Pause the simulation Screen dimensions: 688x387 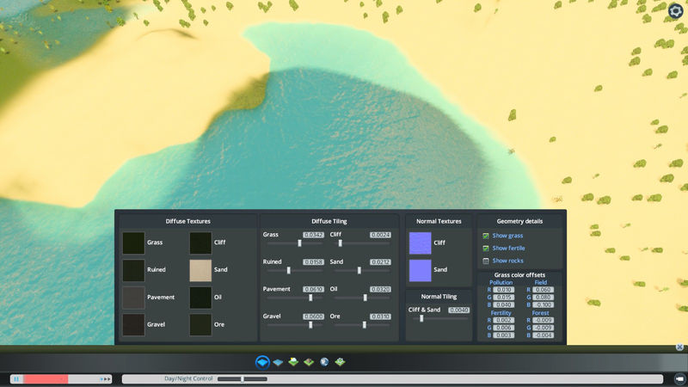pyautogui.click(x=15, y=378)
